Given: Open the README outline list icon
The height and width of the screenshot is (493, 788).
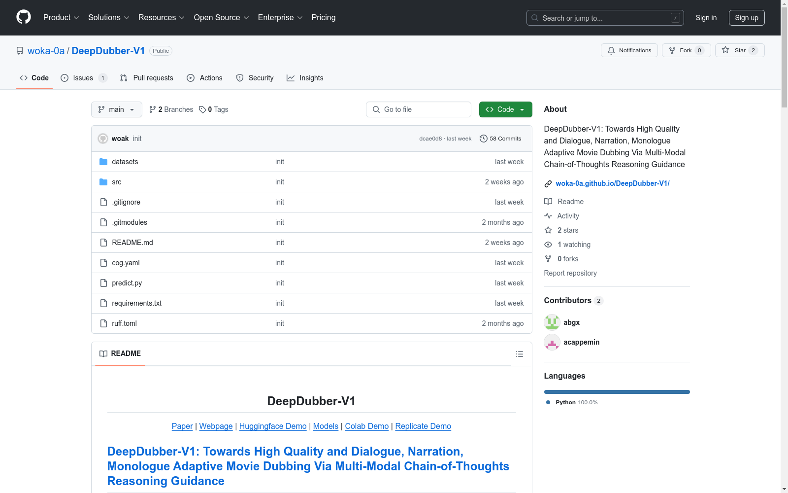Looking at the screenshot, I should [520, 354].
